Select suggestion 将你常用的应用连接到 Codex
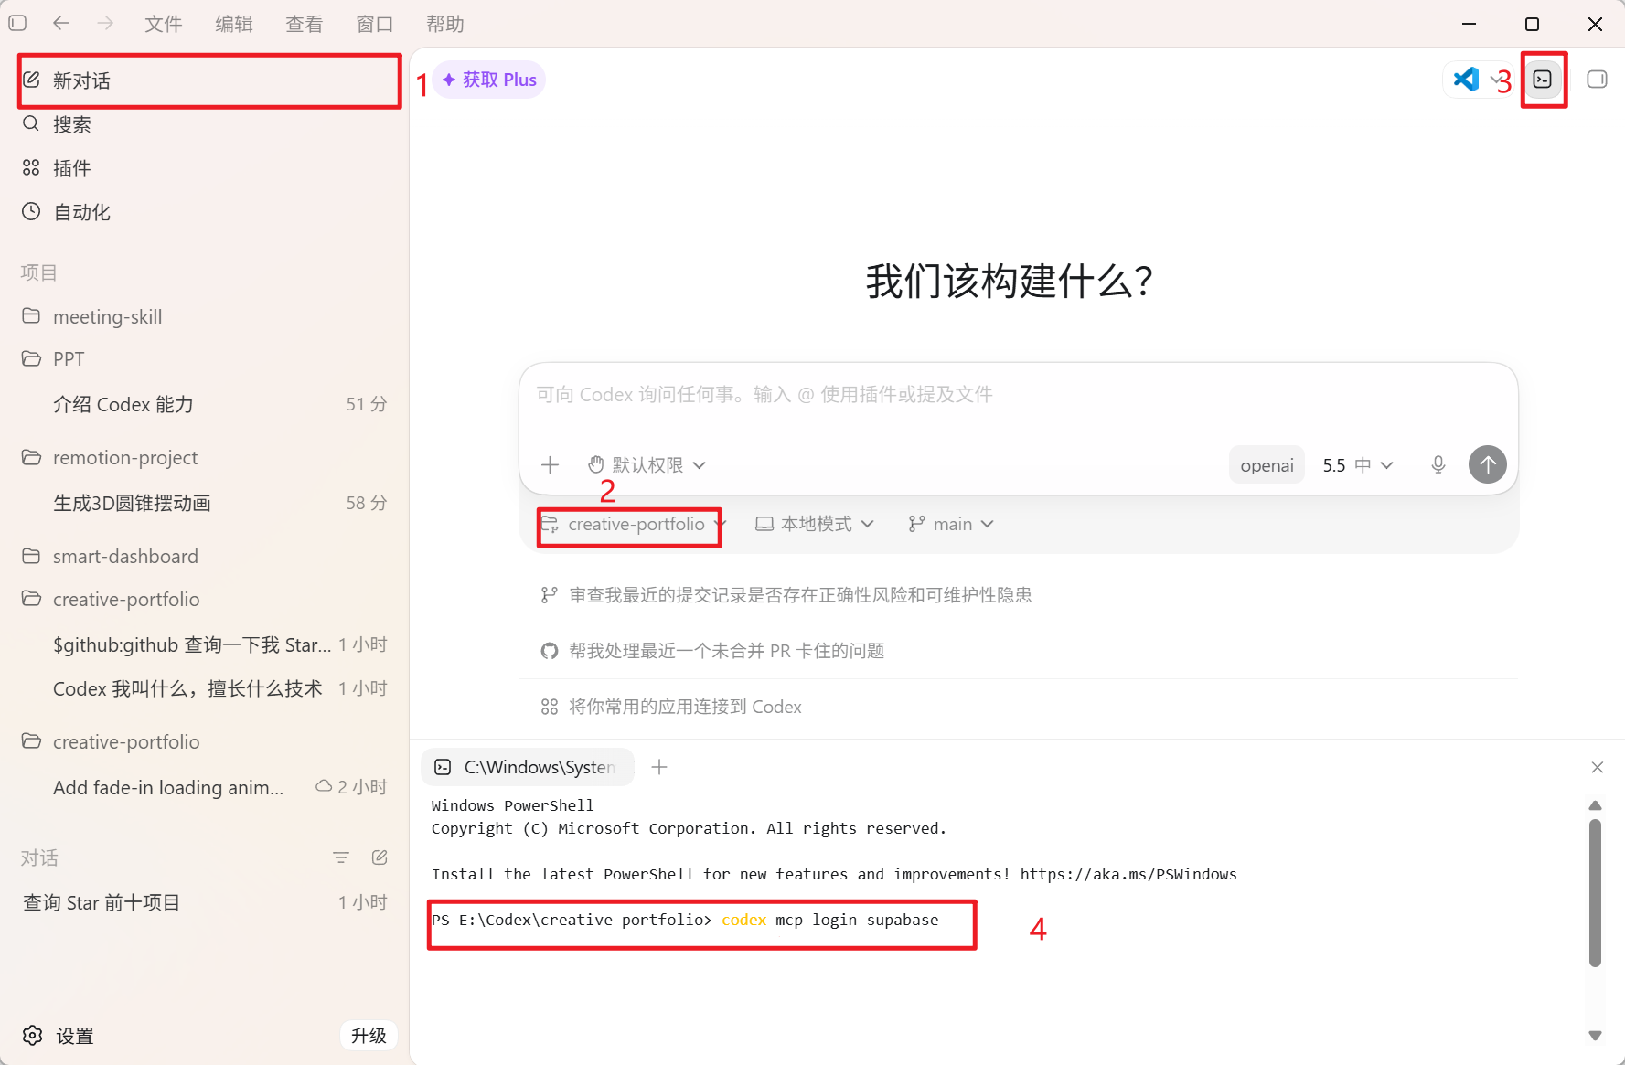Image resolution: width=1625 pixels, height=1065 pixels. [x=1019, y=707]
